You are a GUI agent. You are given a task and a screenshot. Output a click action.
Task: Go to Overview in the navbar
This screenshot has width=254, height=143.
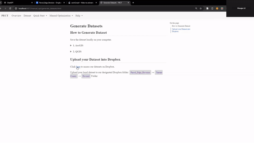pos(16,16)
